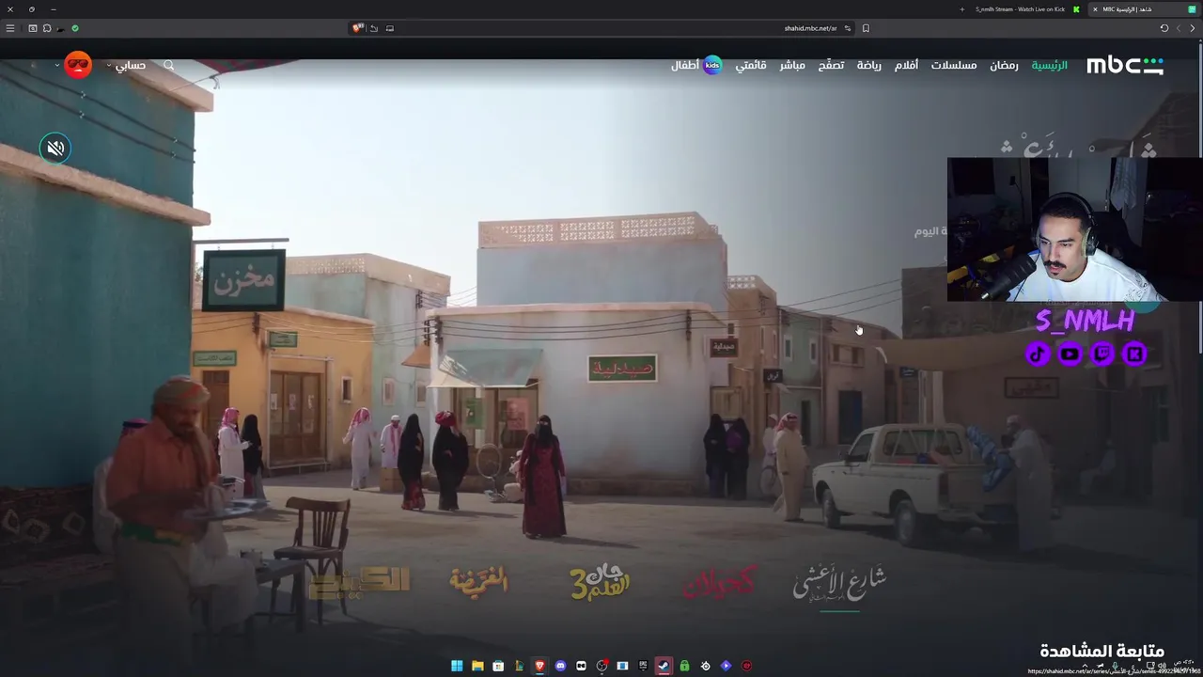The image size is (1203, 677).
Task: Open Twitch icon on stream overlay
Action: [1102, 354]
